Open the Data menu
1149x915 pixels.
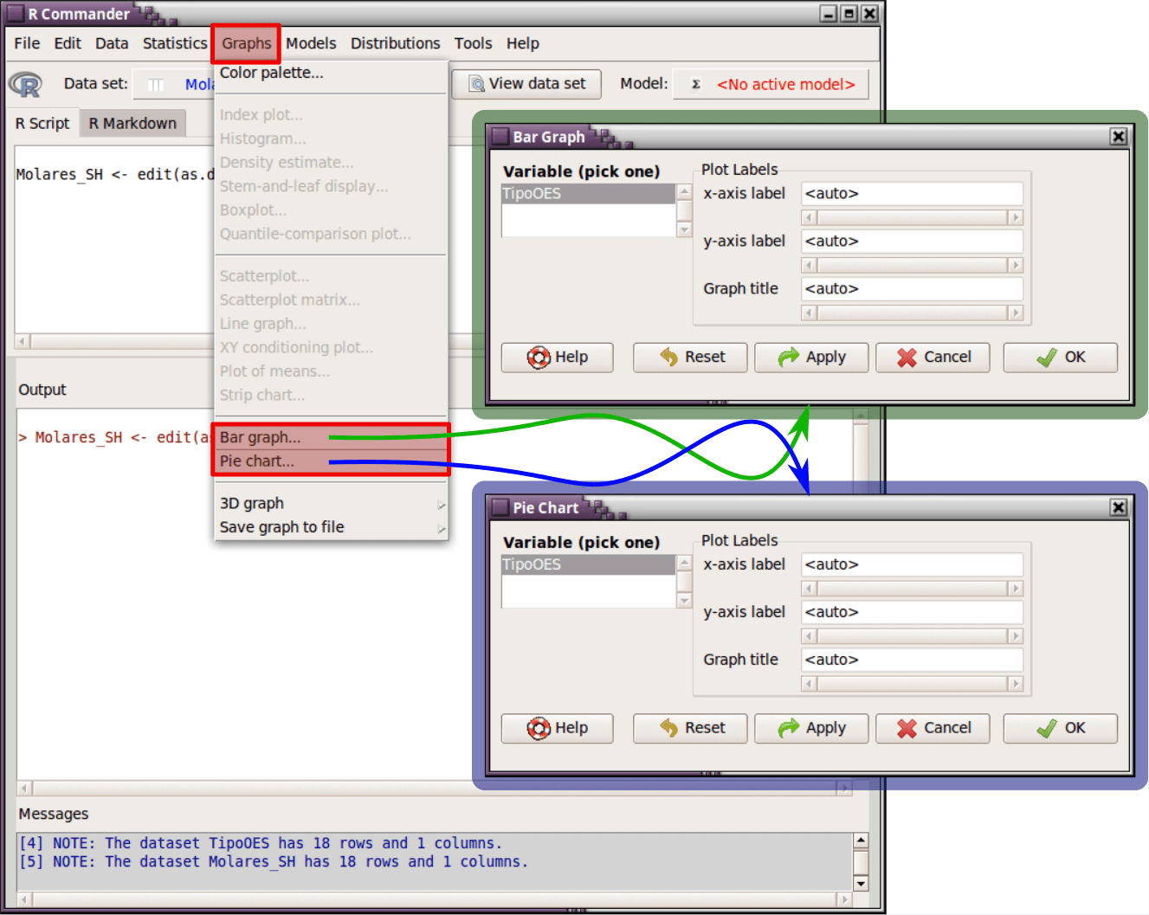112,43
